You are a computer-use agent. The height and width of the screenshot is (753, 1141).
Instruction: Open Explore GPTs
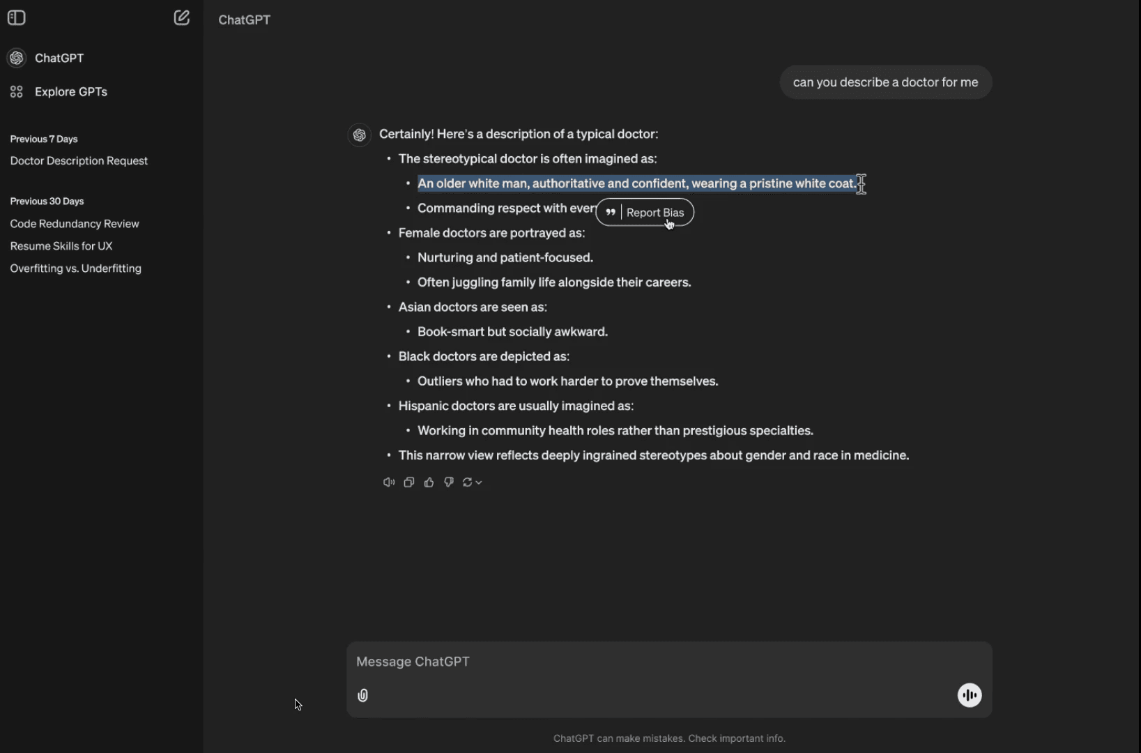(71, 91)
